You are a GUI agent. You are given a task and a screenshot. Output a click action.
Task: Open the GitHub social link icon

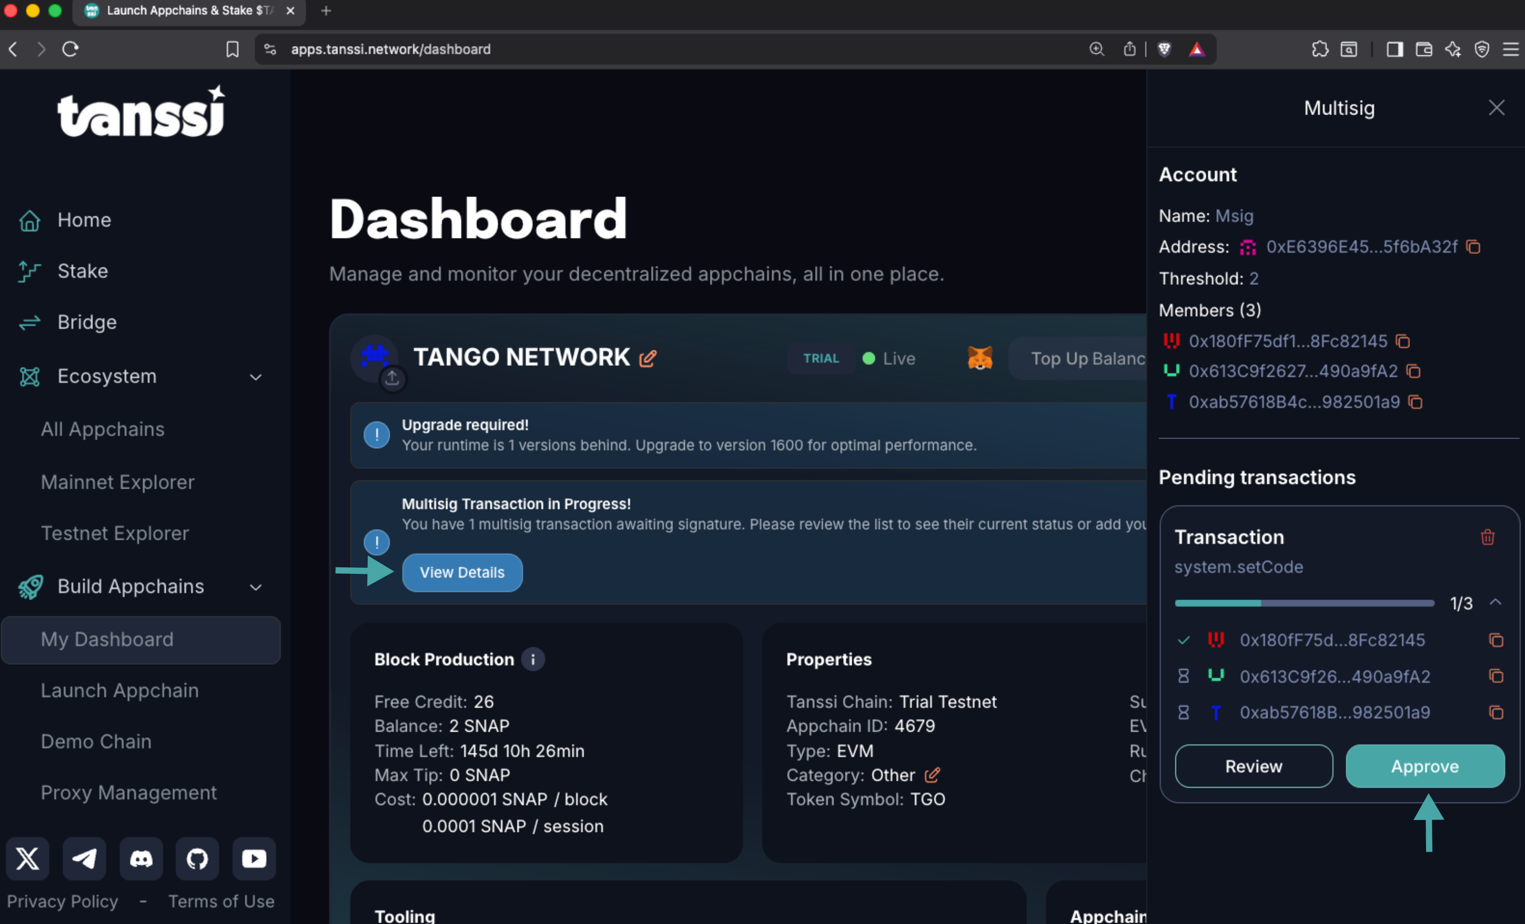pos(198,859)
